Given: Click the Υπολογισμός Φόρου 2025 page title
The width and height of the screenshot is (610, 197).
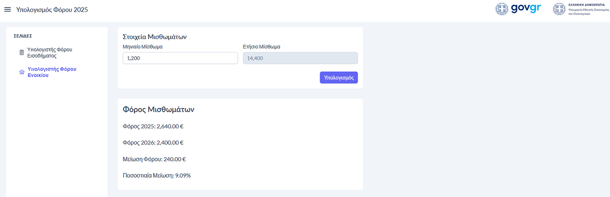Looking at the screenshot, I should pos(52,10).
